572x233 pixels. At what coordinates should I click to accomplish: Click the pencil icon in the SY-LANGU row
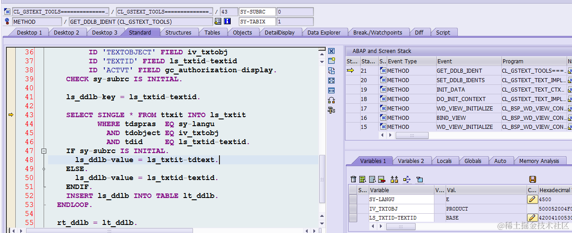click(532, 199)
